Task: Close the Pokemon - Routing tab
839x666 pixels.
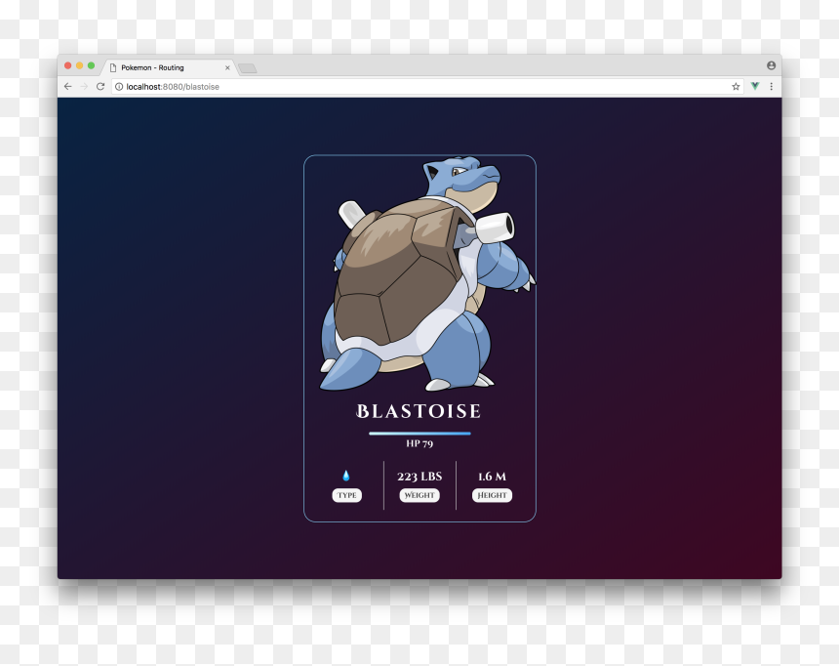Action: click(x=227, y=68)
